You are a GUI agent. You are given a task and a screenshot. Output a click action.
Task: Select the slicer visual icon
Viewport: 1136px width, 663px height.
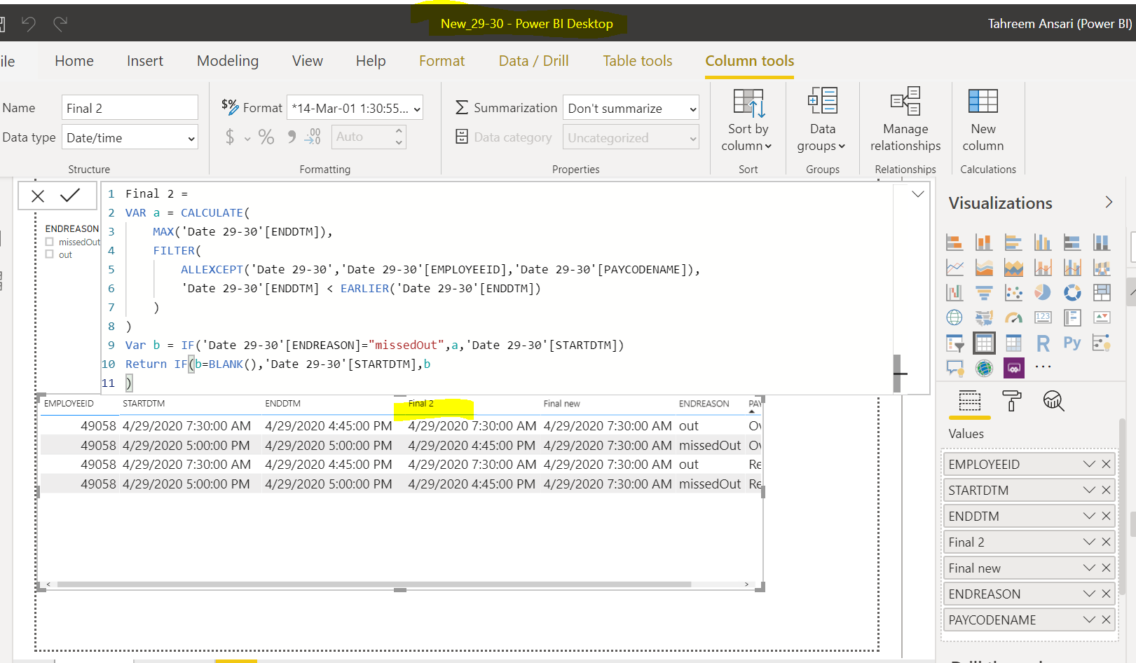pos(954,343)
